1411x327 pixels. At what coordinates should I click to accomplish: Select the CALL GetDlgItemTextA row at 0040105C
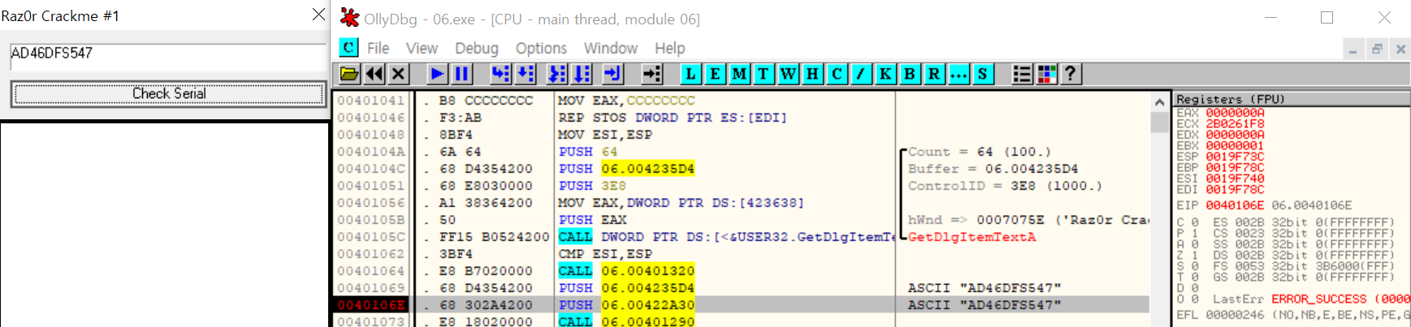tap(741, 237)
